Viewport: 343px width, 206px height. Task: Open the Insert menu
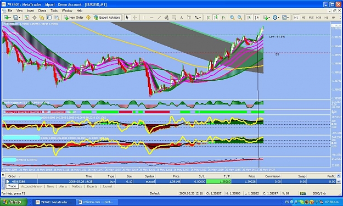30,11
